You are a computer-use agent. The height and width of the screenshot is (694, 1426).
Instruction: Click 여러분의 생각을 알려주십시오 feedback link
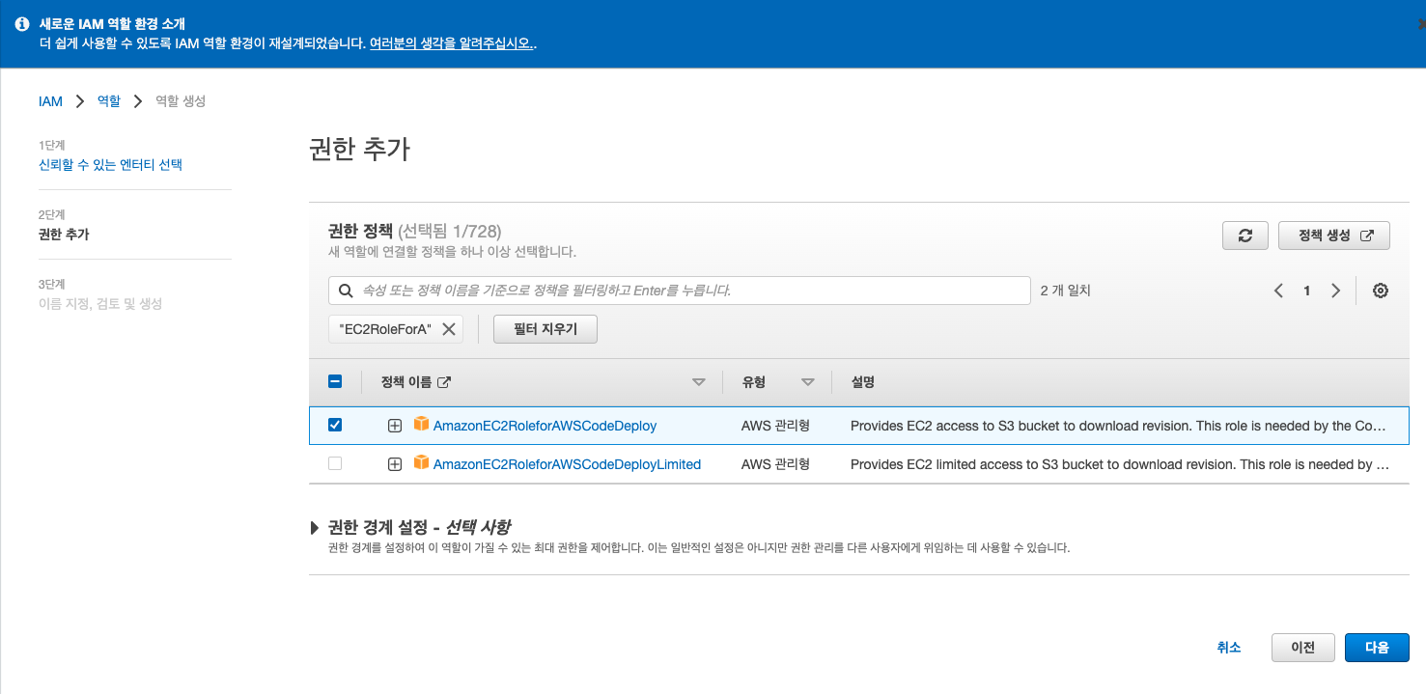451,43
